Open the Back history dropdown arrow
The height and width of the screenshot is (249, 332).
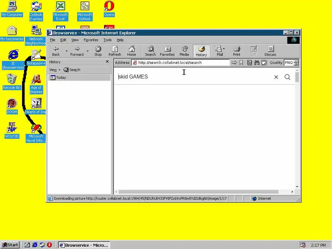[66, 51]
